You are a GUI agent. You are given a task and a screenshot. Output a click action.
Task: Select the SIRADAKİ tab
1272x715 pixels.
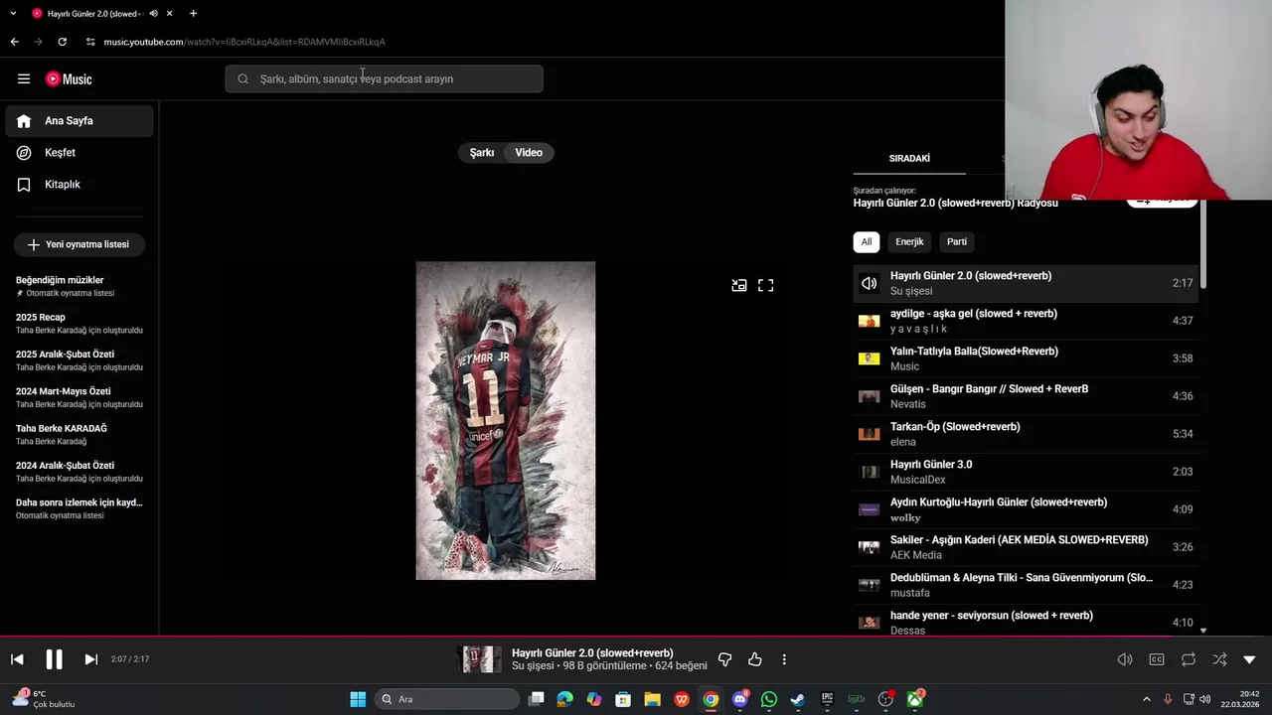[909, 159]
